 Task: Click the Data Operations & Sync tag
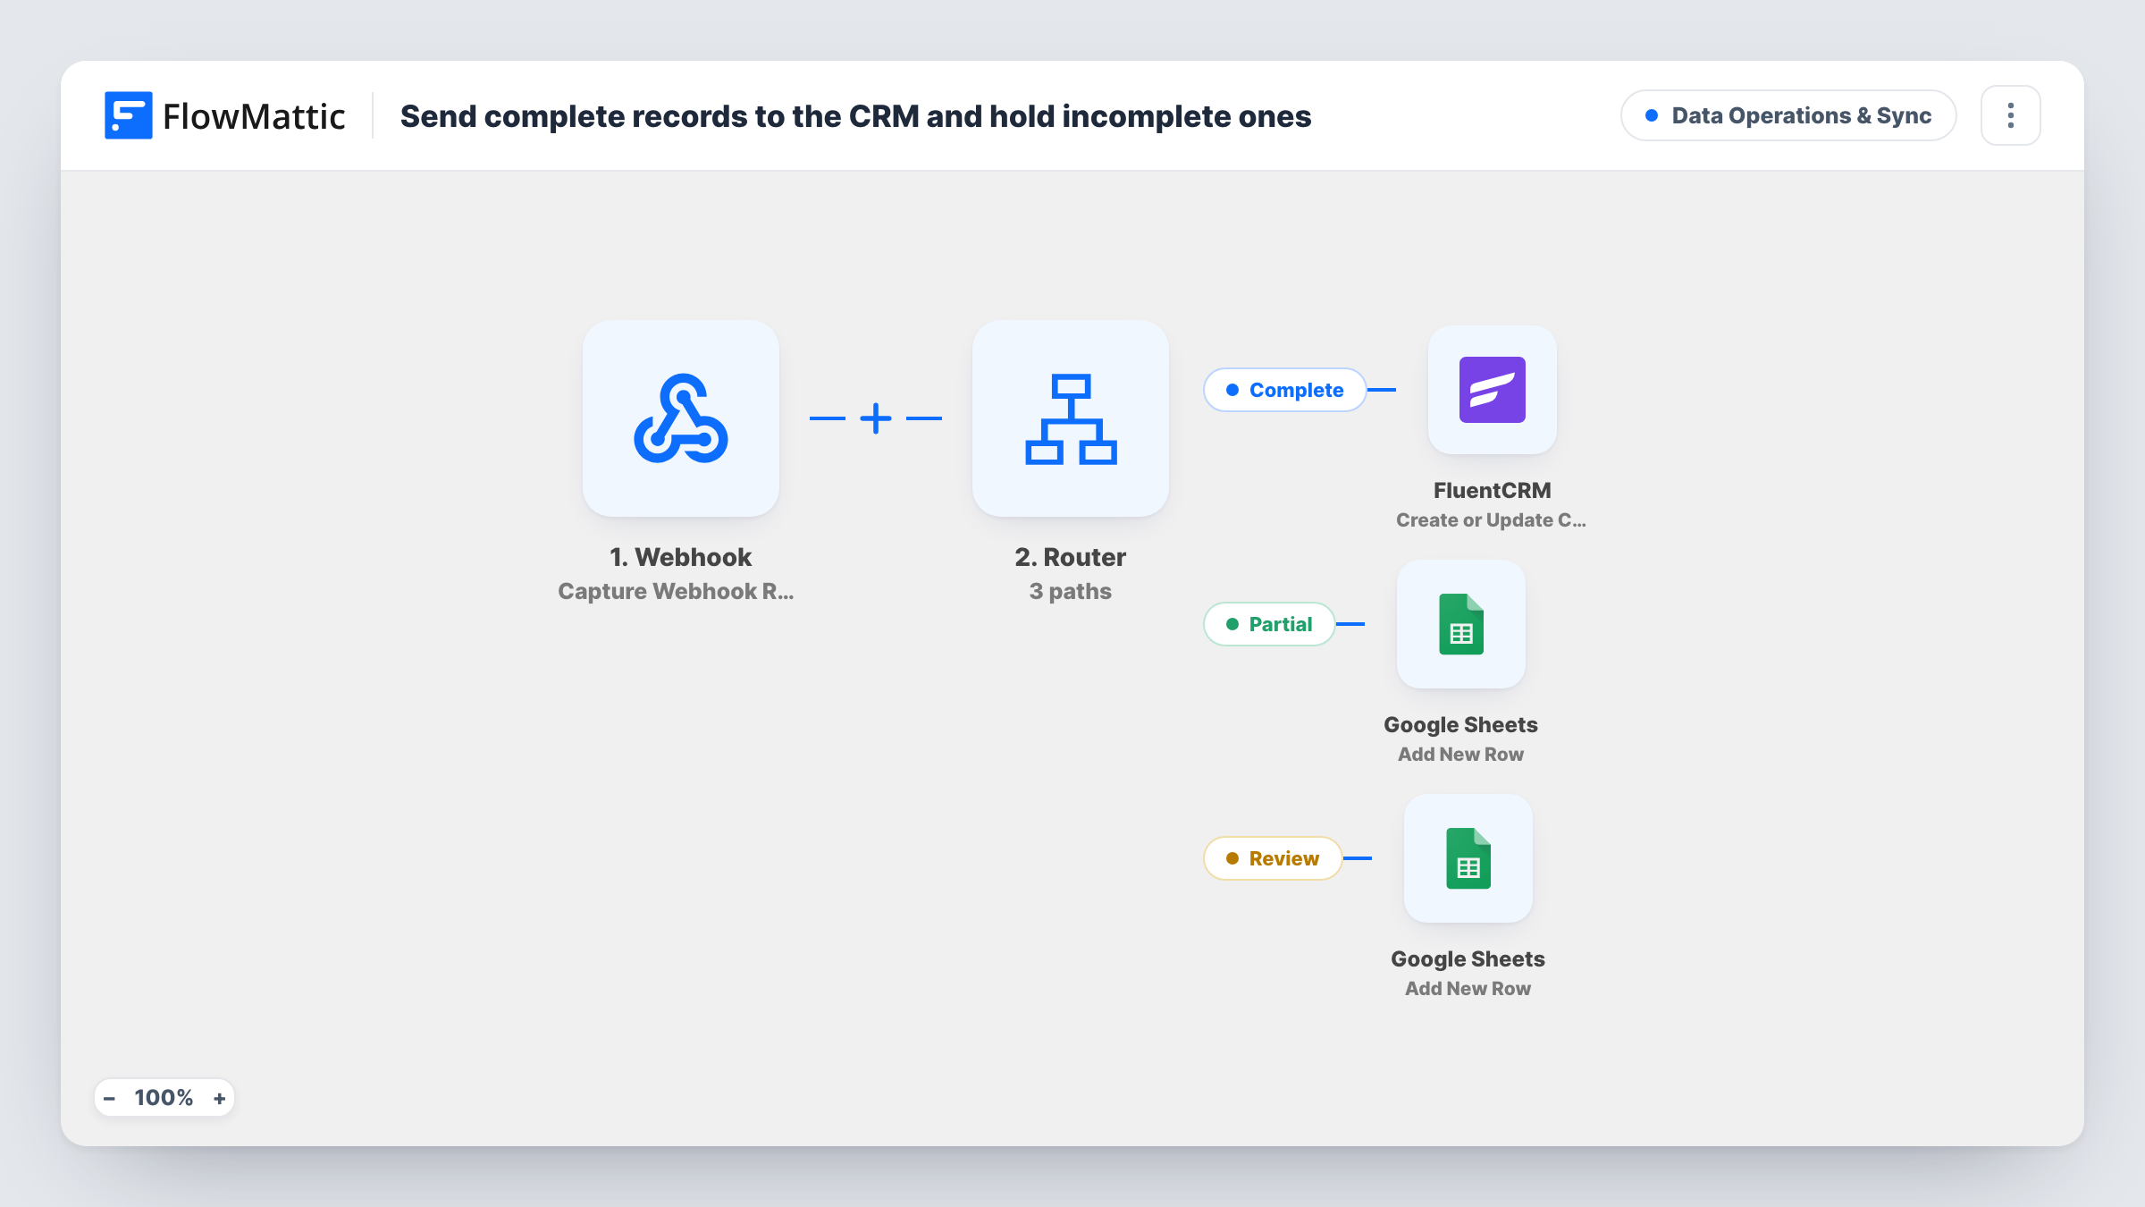[x=1788, y=115]
